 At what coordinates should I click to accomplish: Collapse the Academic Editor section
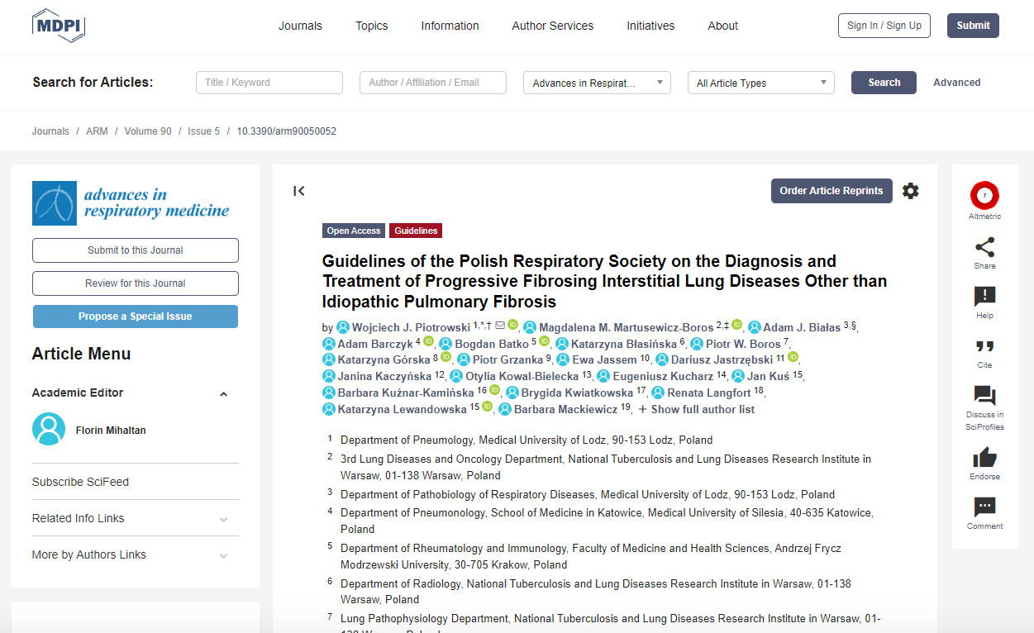click(x=223, y=394)
